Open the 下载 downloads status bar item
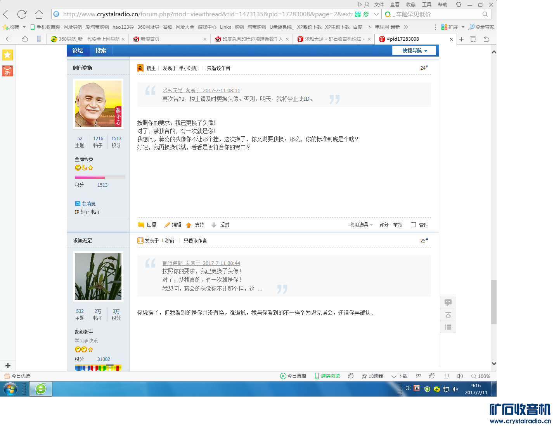The image size is (554, 426). coord(399,376)
